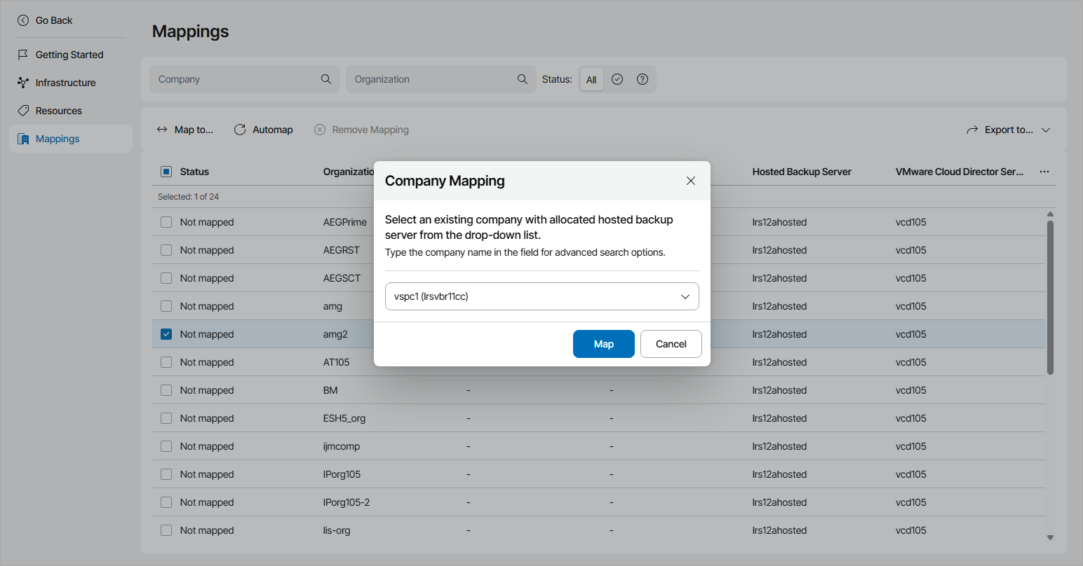The width and height of the screenshot is (1083, 566).
Task: Open the Mappings sidebar item
Action: point(58,139)
